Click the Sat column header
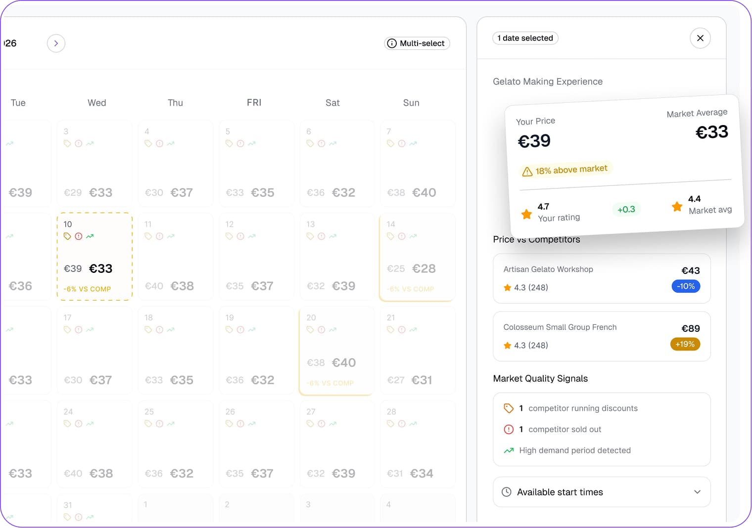Viewport: 752px width, 528px height. tap(332, 103)
